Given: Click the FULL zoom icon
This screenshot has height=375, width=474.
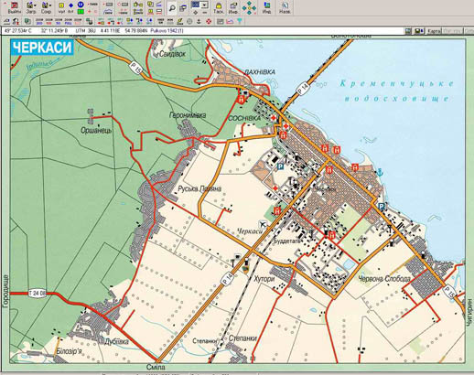Looking at the screenshot, I should (x=68, y=21).
